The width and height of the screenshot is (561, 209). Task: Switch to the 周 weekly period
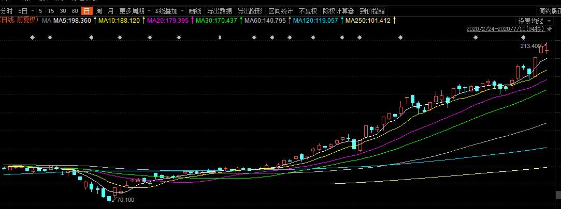[x=99, y=11]
